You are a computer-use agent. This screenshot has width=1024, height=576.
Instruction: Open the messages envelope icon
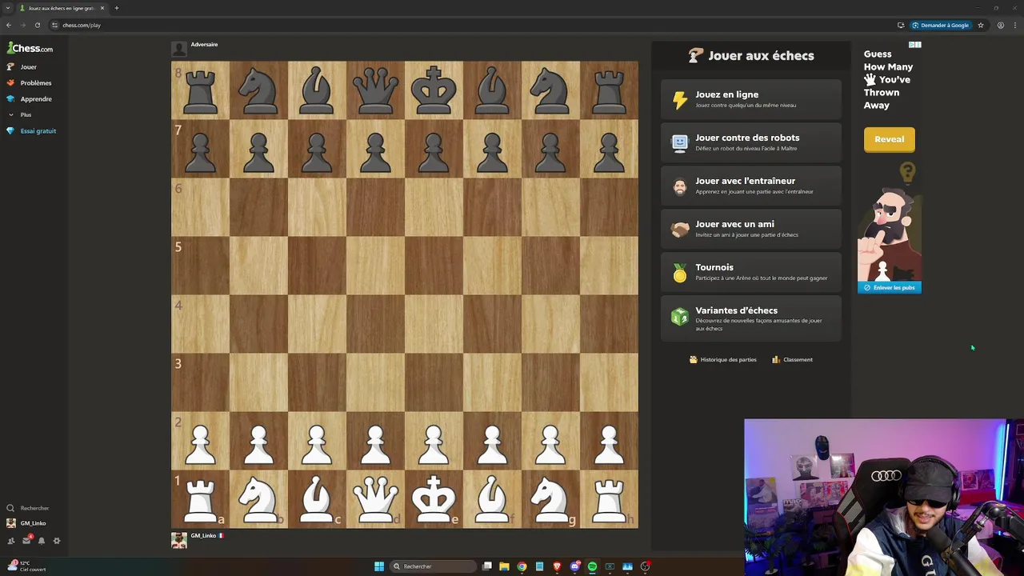click(x=26, y=541)
